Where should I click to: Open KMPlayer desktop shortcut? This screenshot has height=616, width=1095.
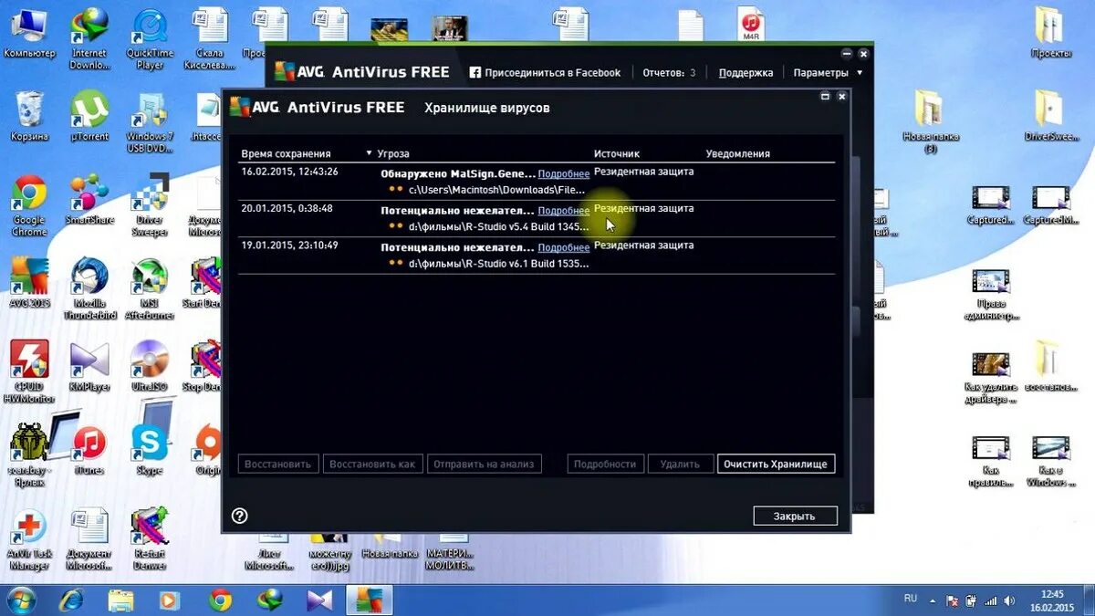pyautogui.click(x=89, y=366)
